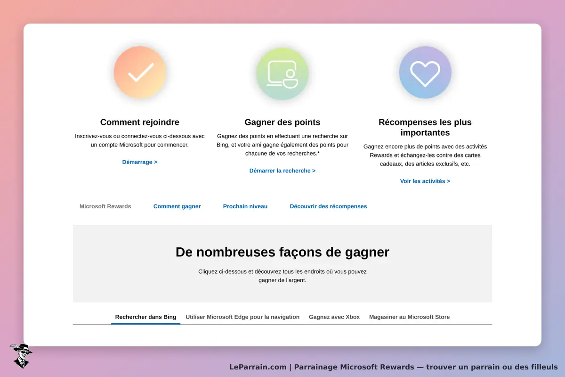The image size is (565, 377).
Task: Click the Récompenses les plus importantes heading
Action: (425, 127)
